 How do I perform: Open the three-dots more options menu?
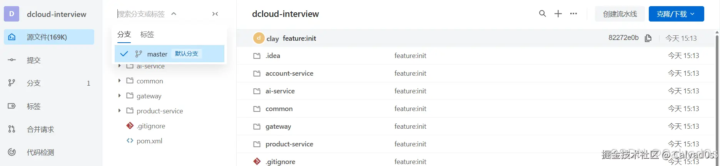pyautogui.click(x=573, y=14)
